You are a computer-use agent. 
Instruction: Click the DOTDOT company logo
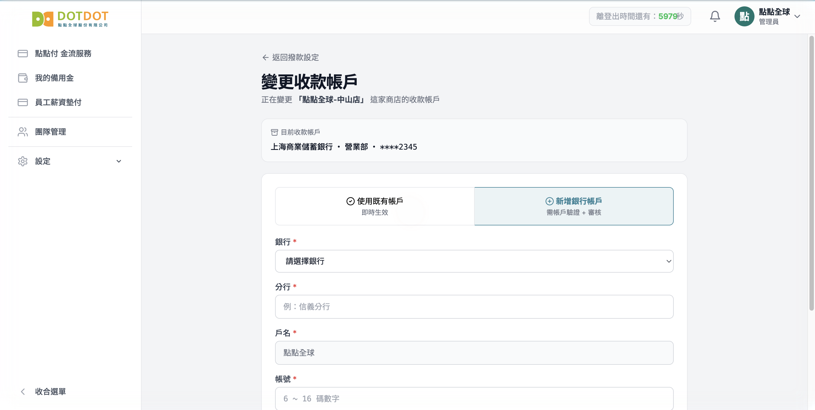[x=70, y=19]
